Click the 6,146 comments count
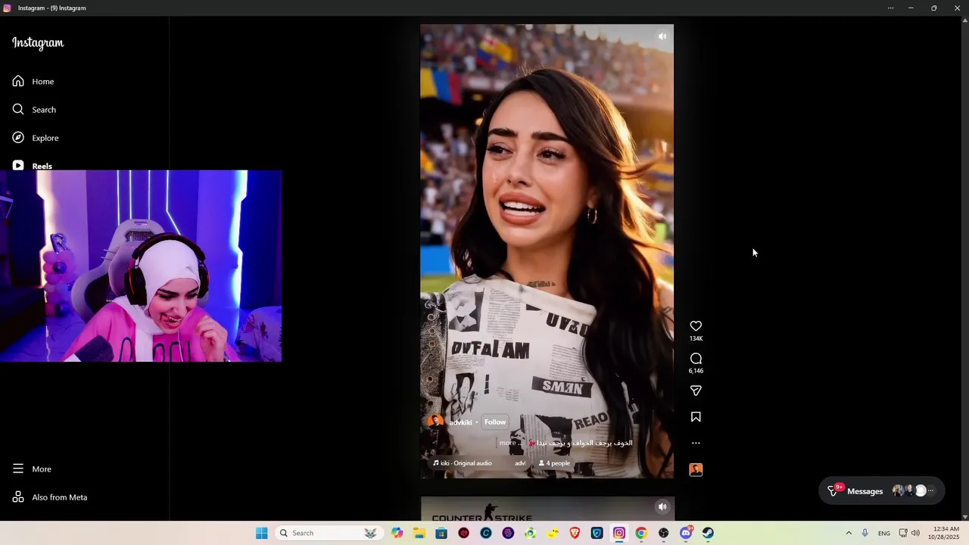 click(x=696, y=371)
